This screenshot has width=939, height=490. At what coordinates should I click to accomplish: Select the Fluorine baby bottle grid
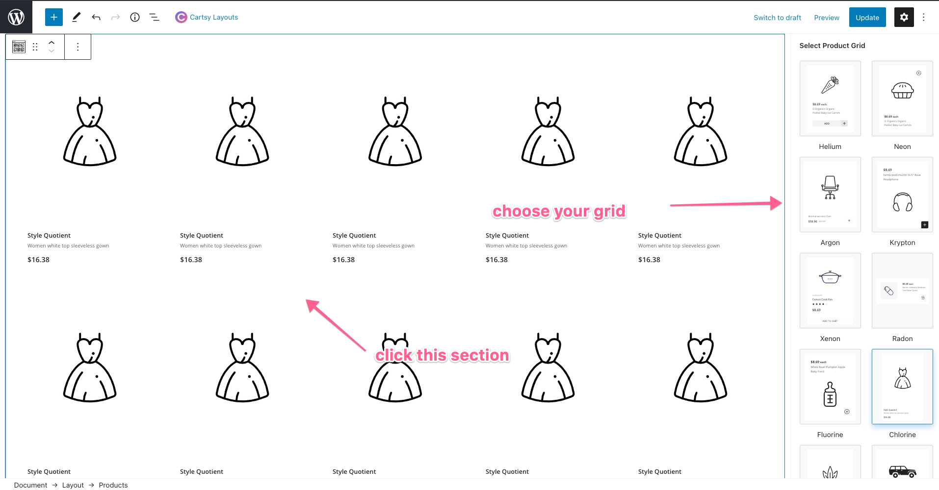pos(830,387)
